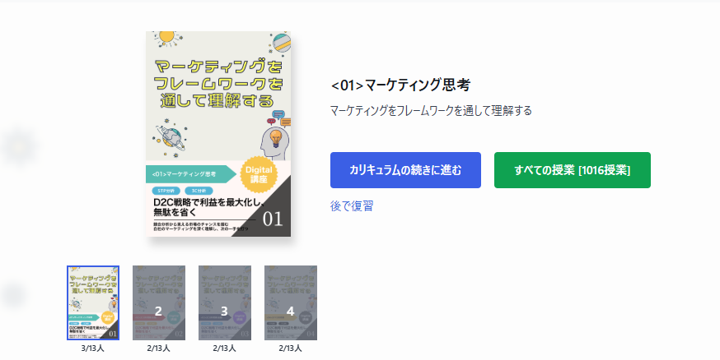Click the マーケティングをフレームワークを通して理解する subtitle text

[x=431, y=111]
